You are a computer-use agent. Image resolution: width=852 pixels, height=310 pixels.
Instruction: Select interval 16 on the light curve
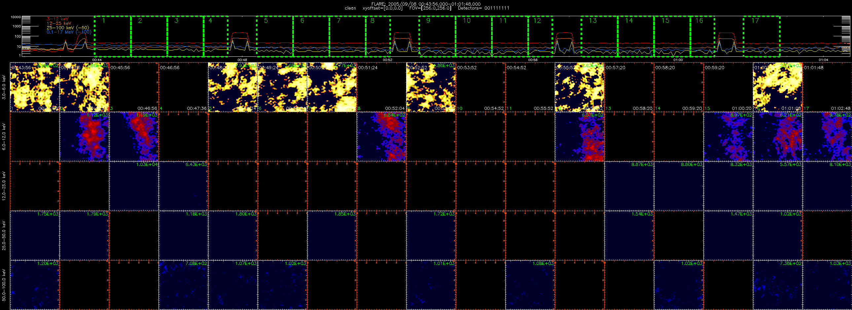(x=699, y=21)
